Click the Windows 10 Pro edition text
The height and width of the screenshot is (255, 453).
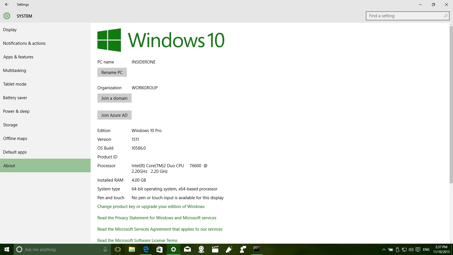[x=147, y=131]
